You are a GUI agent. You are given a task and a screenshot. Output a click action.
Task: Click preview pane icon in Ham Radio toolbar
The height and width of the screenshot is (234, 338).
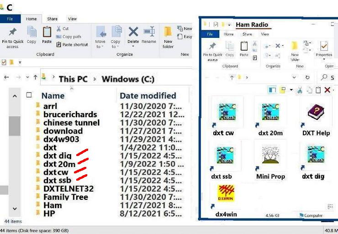pos(272,90)
